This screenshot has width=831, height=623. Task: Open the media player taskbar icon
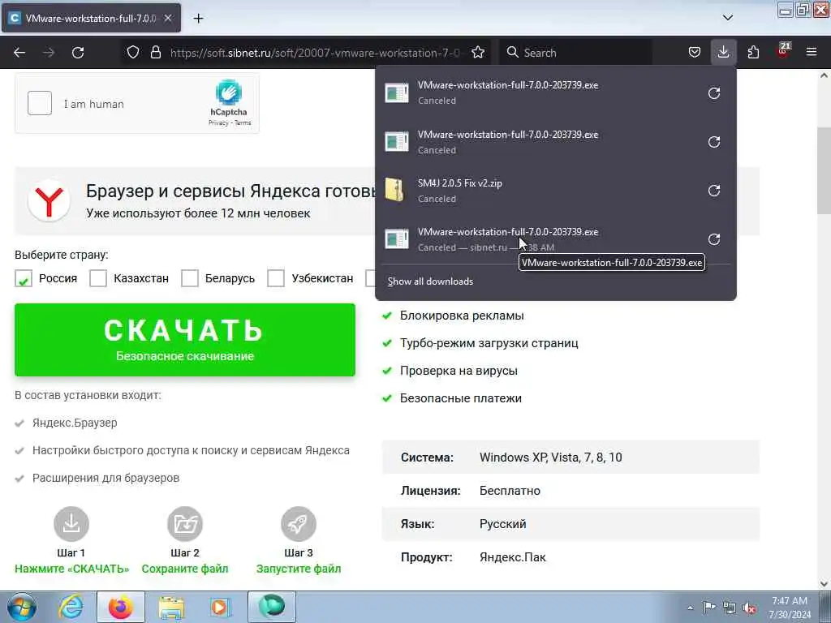coord(219,607)
